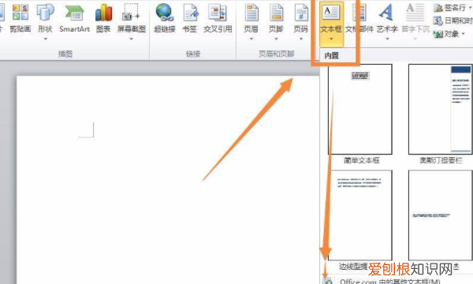The image size is (473, 284).
Task: Insert a Chart (图表)
Action: (x=103, y=18)
